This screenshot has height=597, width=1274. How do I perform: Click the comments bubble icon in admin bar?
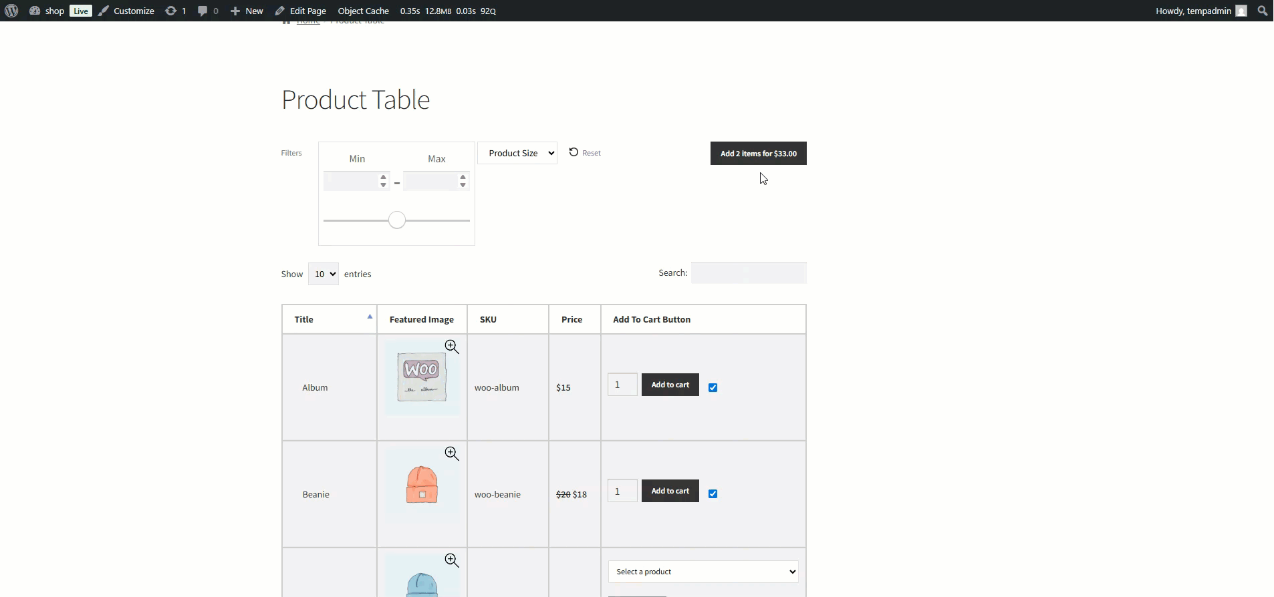[x=203, y=11]
